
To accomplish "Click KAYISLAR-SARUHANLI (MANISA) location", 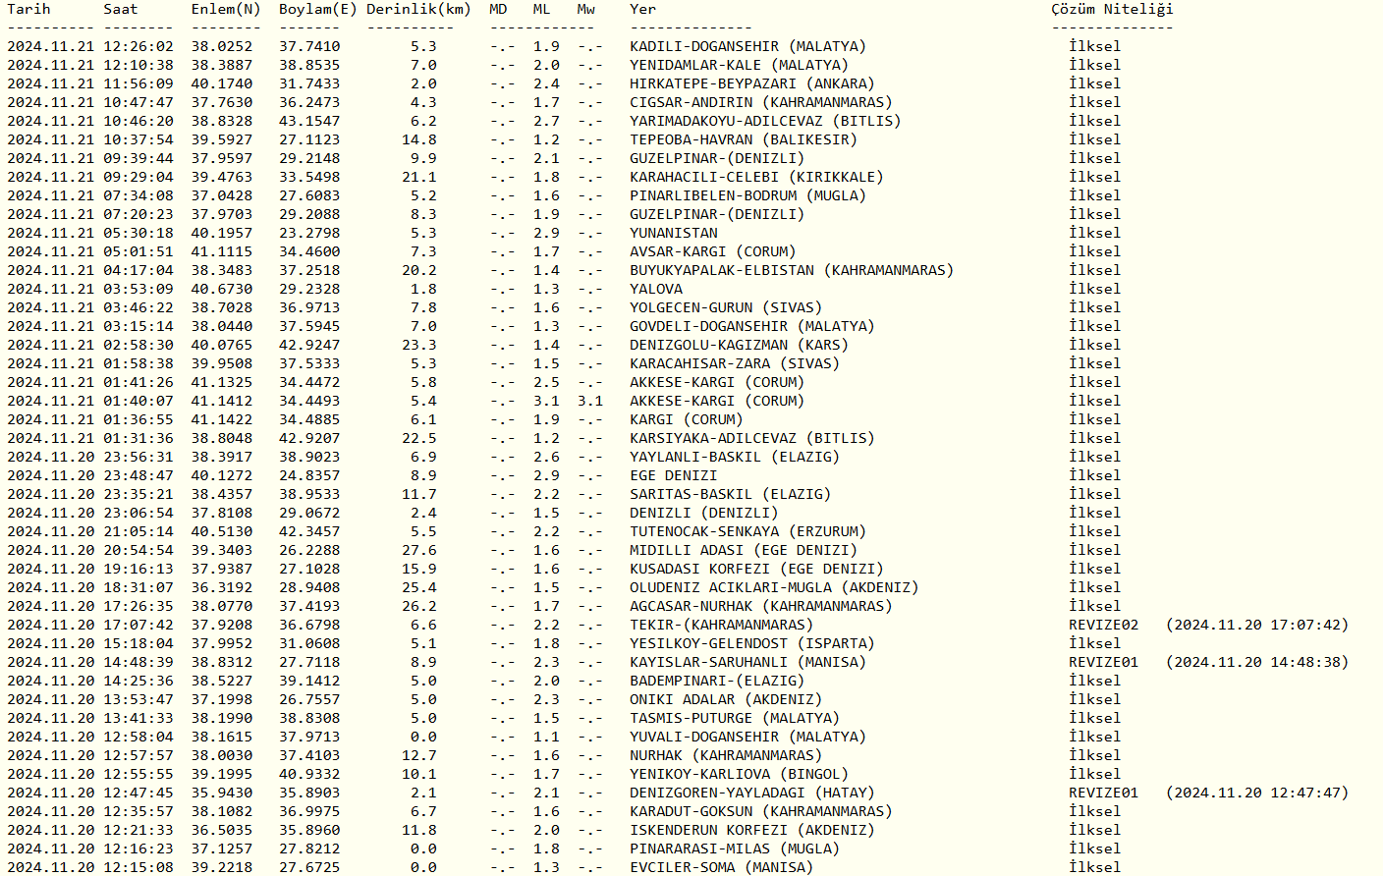I will (x=747, y=662).
